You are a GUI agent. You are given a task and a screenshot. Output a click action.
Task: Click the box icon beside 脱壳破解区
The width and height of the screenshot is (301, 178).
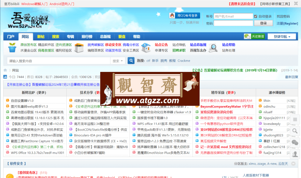[x=79, y=47]
